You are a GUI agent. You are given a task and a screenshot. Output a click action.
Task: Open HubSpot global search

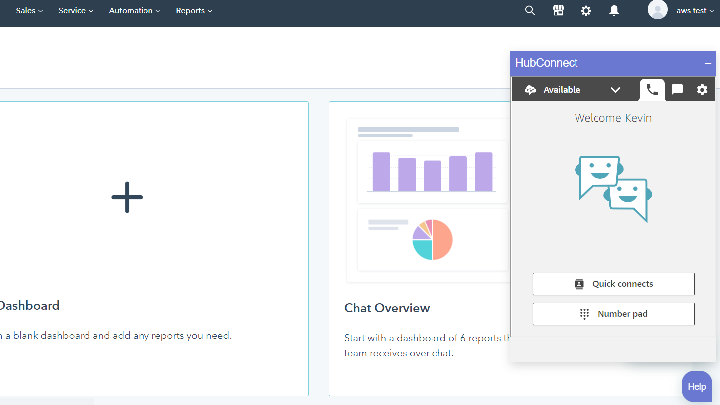pos(530,10)
